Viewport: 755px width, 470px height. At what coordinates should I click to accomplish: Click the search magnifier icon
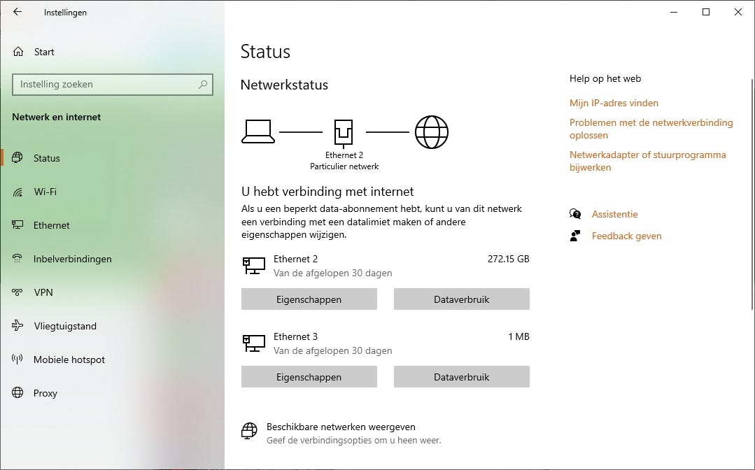click(x=203, y=85)
